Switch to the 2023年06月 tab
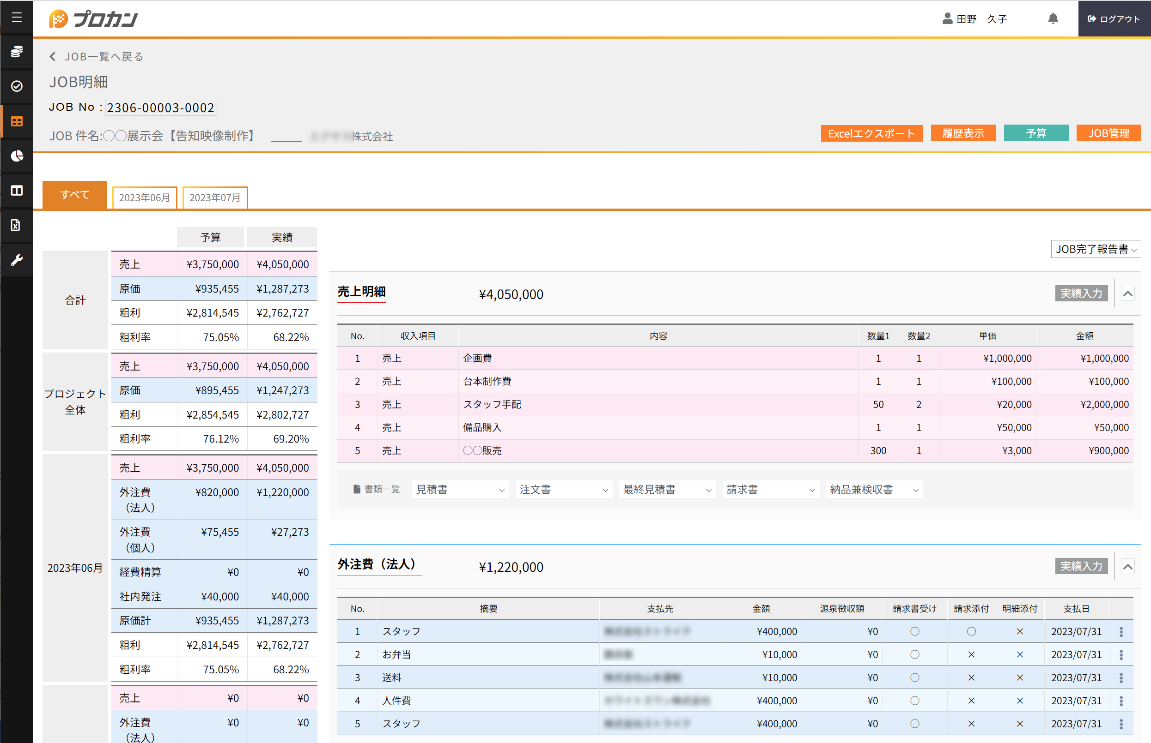This screenshot has width=1151, height=743. tap(145, 198)
